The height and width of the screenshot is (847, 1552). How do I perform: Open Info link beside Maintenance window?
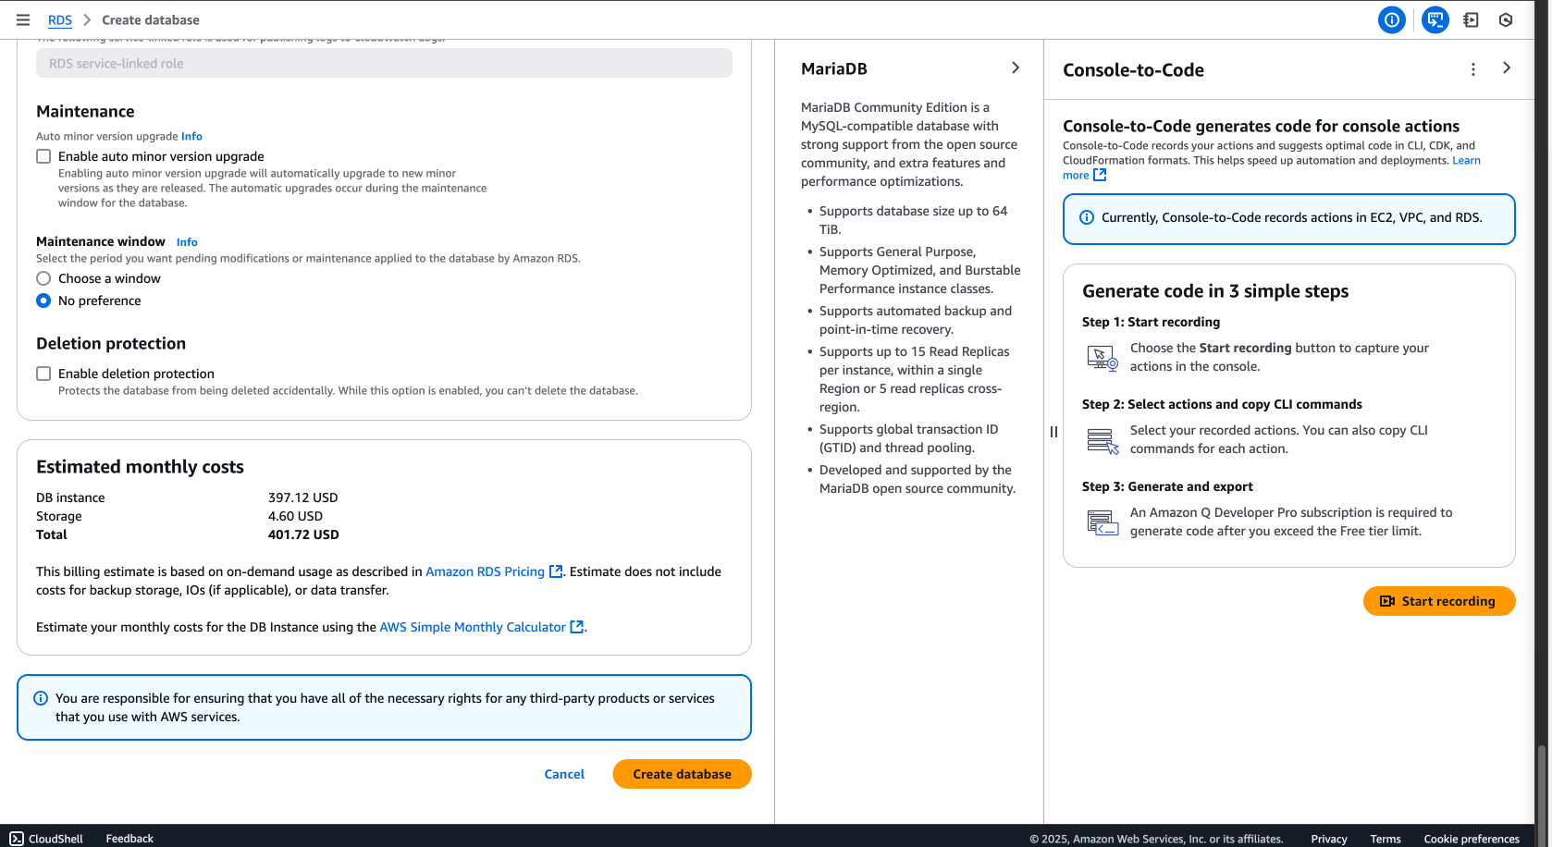[x=187, y=242]
